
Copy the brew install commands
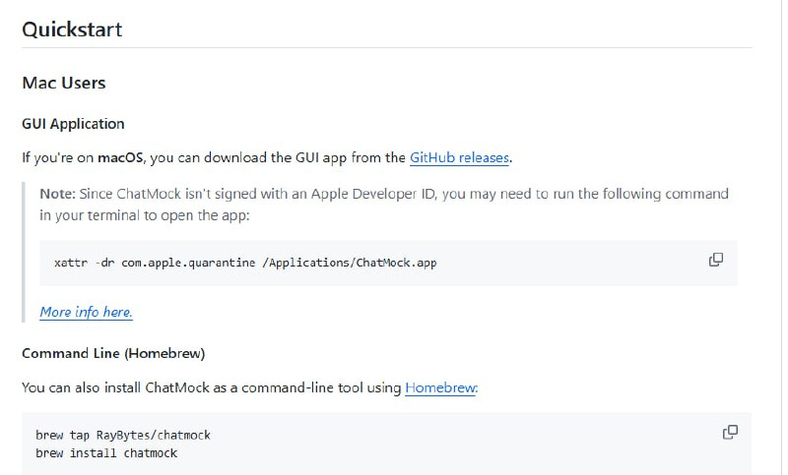730,432
